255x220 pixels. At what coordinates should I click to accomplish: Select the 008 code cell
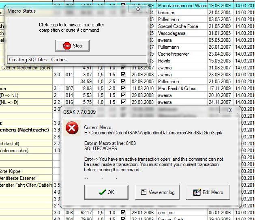click(69, 213)
